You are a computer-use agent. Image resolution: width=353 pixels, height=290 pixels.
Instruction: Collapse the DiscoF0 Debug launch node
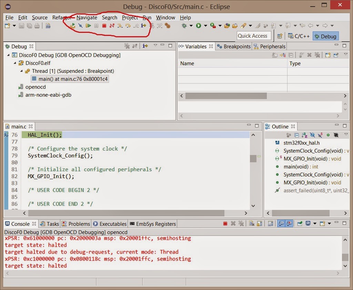pyautogui.click(x=8, y=55)
